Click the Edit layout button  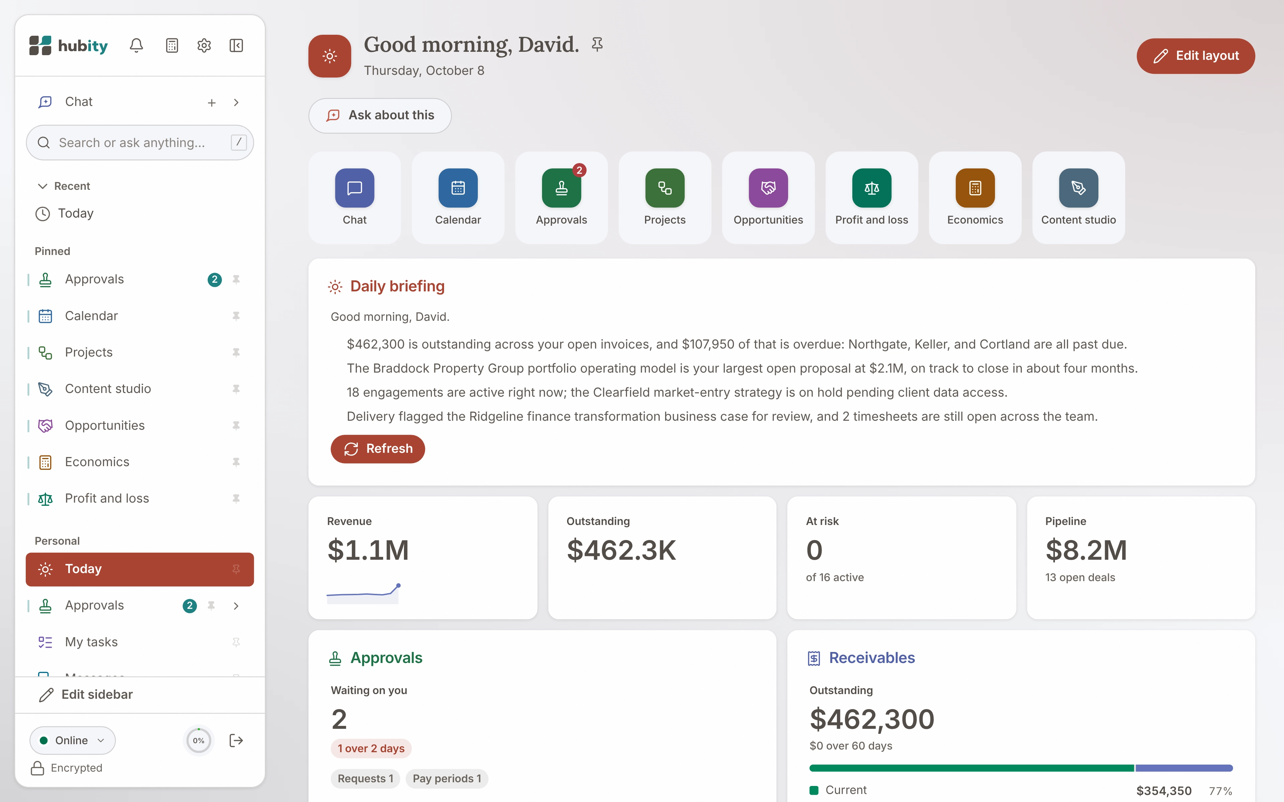click(x=1195, y=56)
